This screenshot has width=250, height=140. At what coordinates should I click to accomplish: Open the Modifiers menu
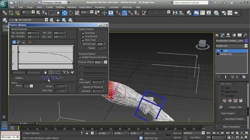point(60,7)
